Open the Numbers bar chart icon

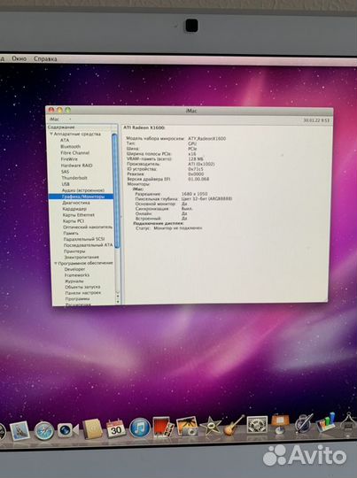coord(326,422)
